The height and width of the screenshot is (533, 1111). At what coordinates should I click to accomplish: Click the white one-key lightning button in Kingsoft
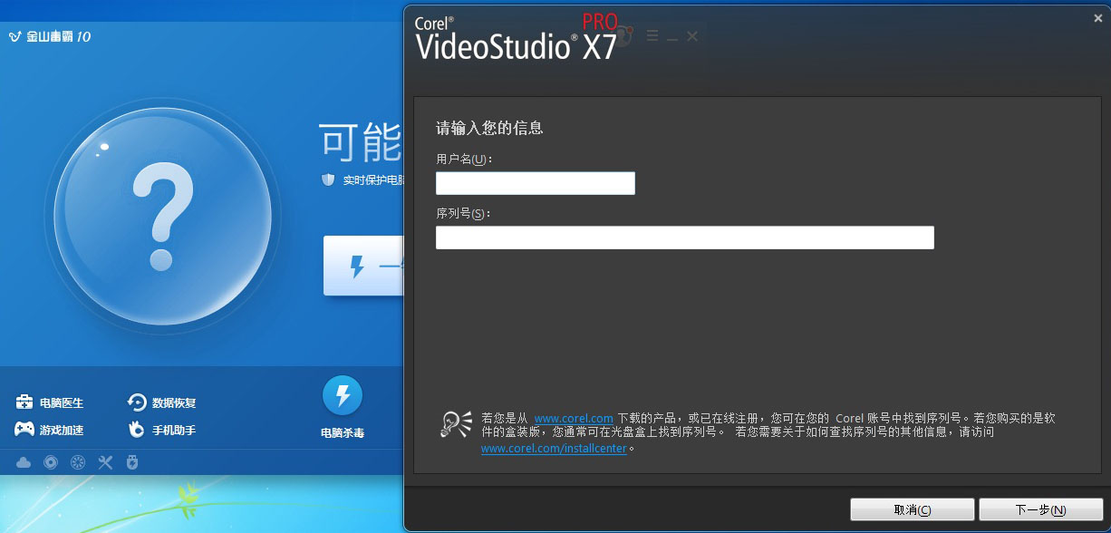(363, 266)
